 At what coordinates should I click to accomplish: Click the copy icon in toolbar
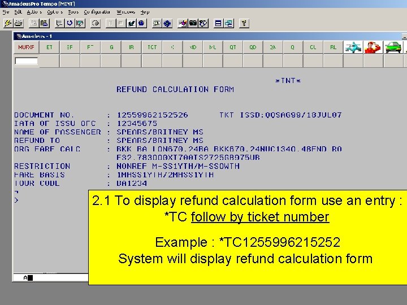tap(34, 23)
